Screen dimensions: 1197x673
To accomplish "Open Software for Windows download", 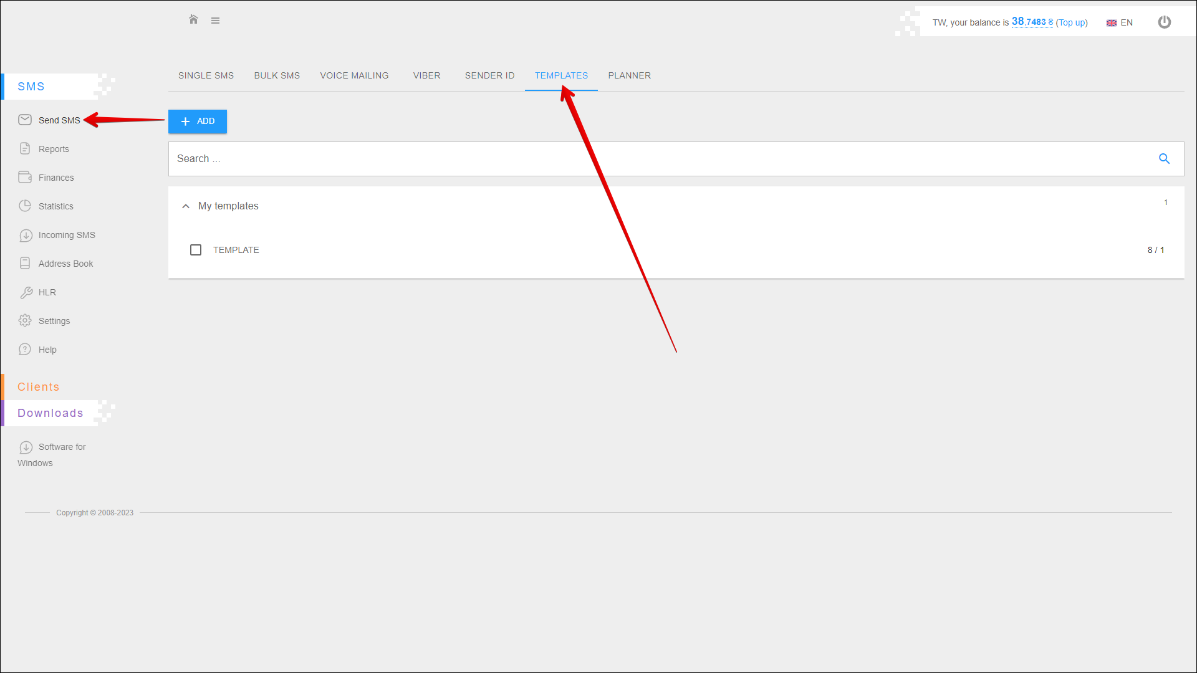I will pos(62,447).
